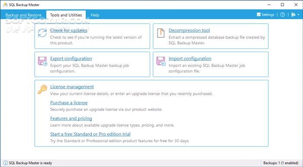The width and height of the screenshot is (303, 167).
Task: Click the Purchase a license link
Action: click(69, 103)
